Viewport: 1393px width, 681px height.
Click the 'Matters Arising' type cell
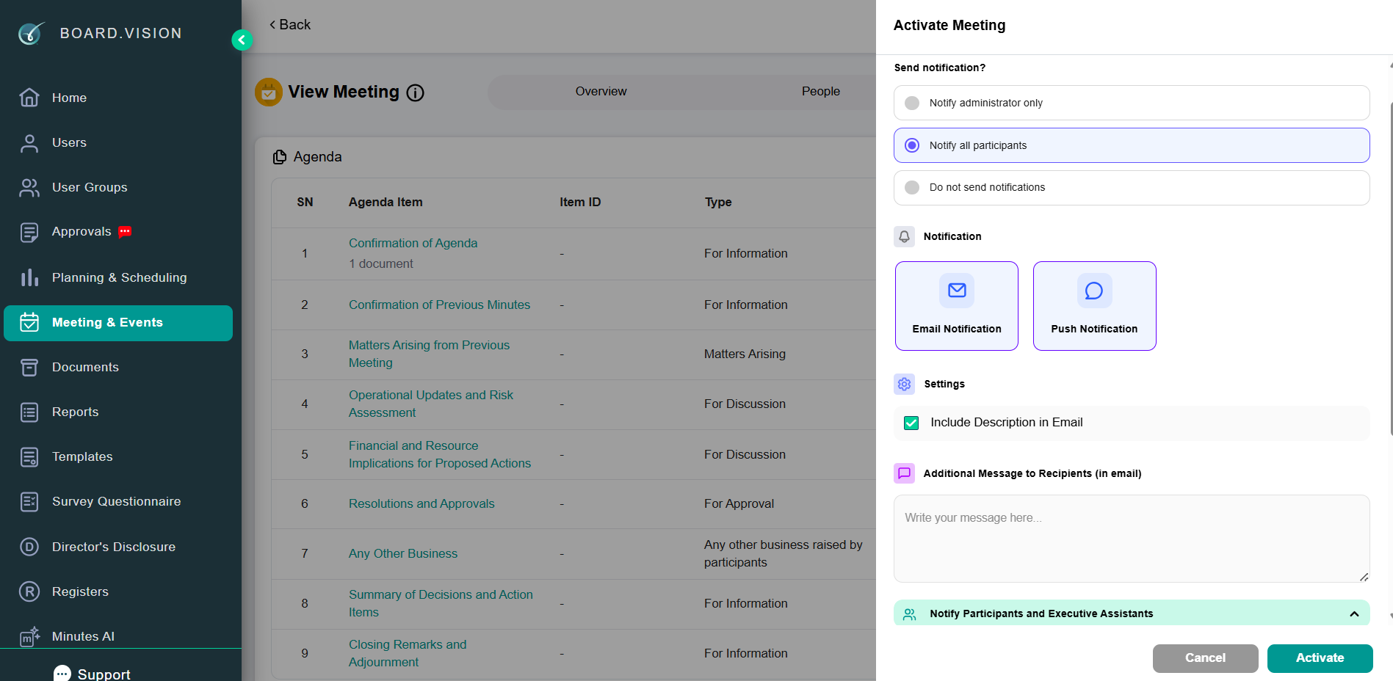(x=745, y=354)
